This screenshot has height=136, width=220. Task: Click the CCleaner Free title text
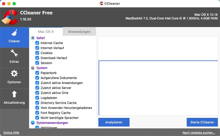[x=36, y=13]
